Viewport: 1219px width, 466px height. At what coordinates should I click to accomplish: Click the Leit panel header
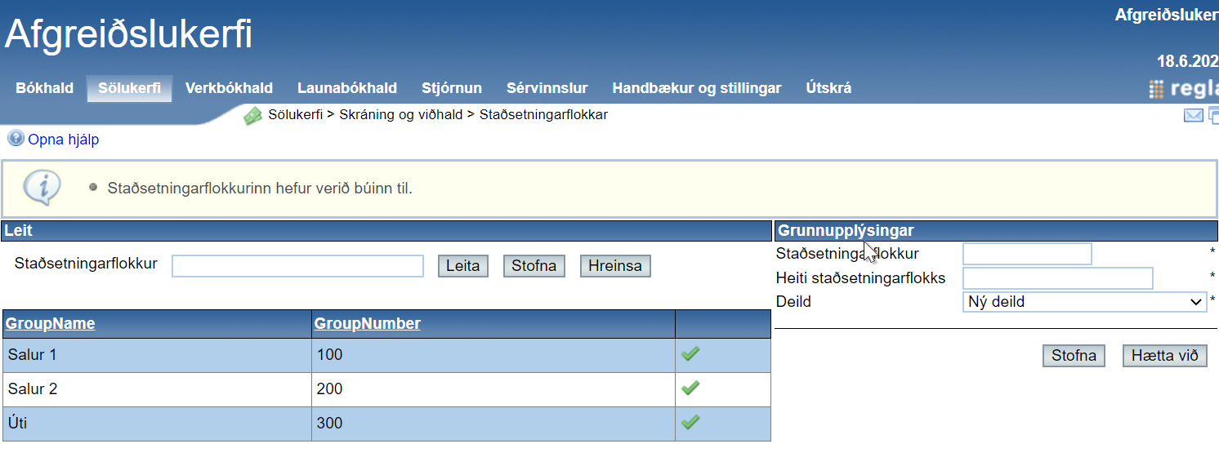click(386, 231)
